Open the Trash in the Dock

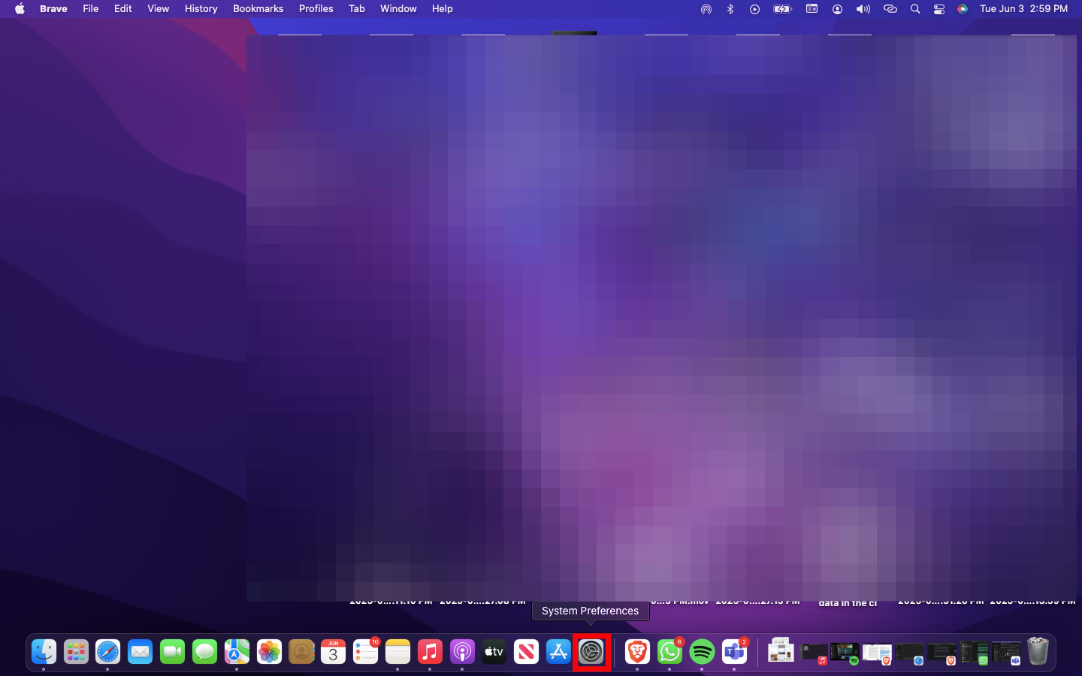point(1038,651)
